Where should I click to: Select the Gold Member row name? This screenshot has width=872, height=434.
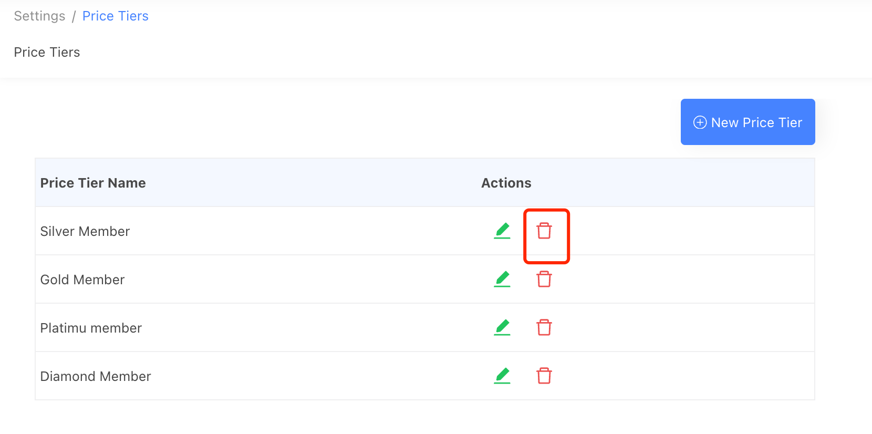coord(82,279)
